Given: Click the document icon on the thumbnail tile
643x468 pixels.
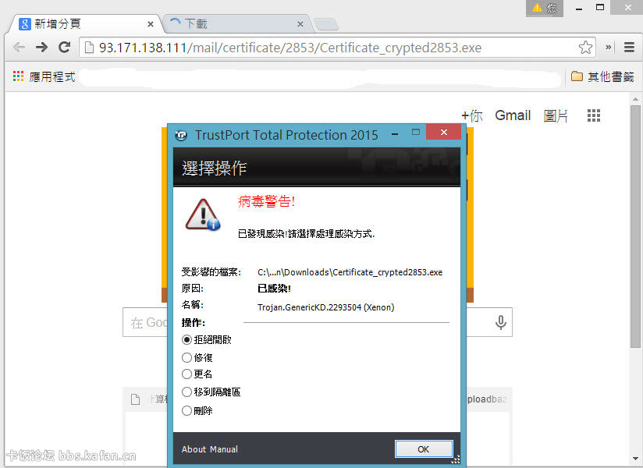Looking at the screenshot, I should click(135, 399).
